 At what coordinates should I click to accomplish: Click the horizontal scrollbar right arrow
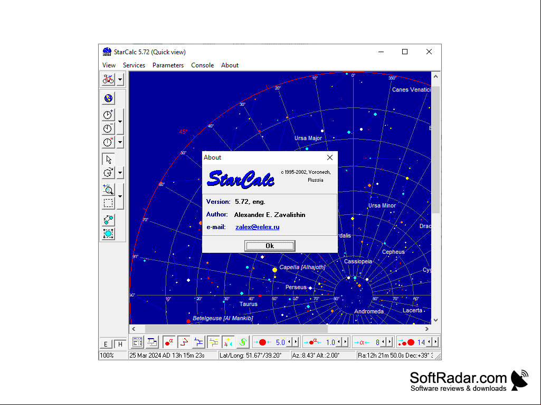coord(427,329)
